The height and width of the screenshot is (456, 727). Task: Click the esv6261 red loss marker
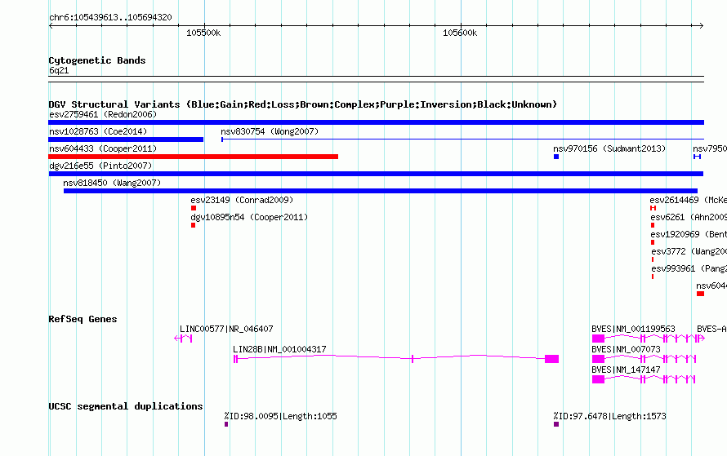[653, 225]
